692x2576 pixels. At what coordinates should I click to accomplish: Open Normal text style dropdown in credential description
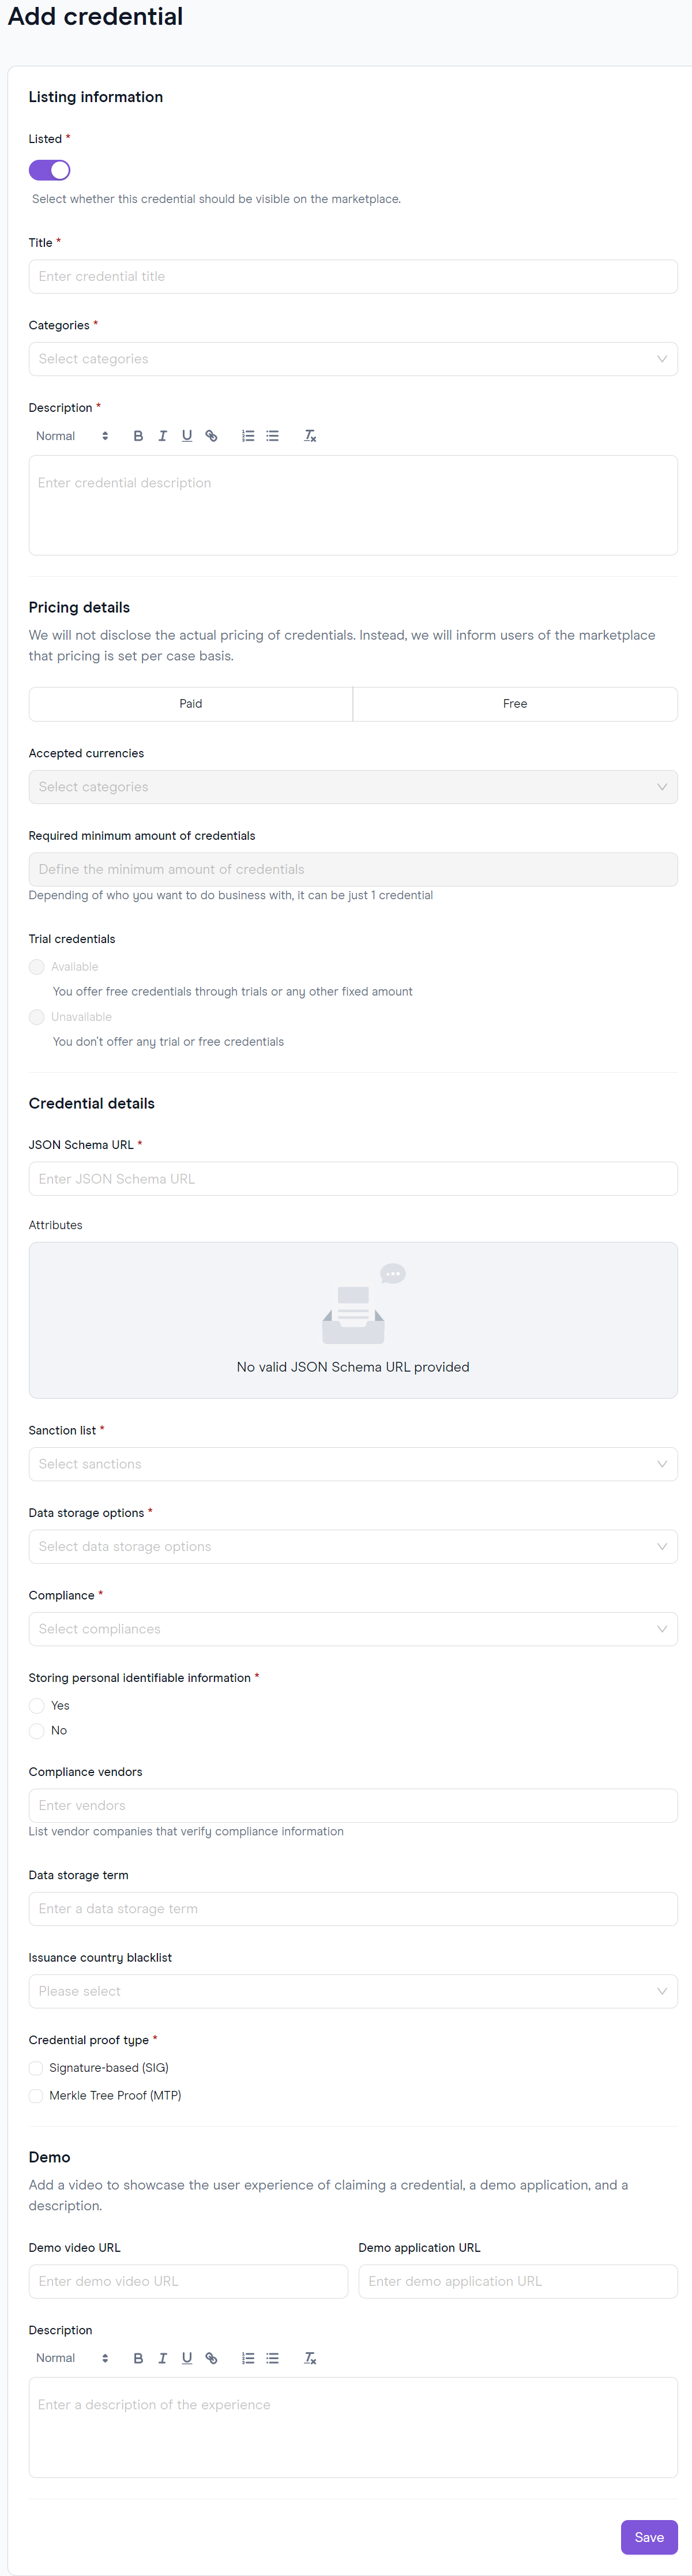71,436
